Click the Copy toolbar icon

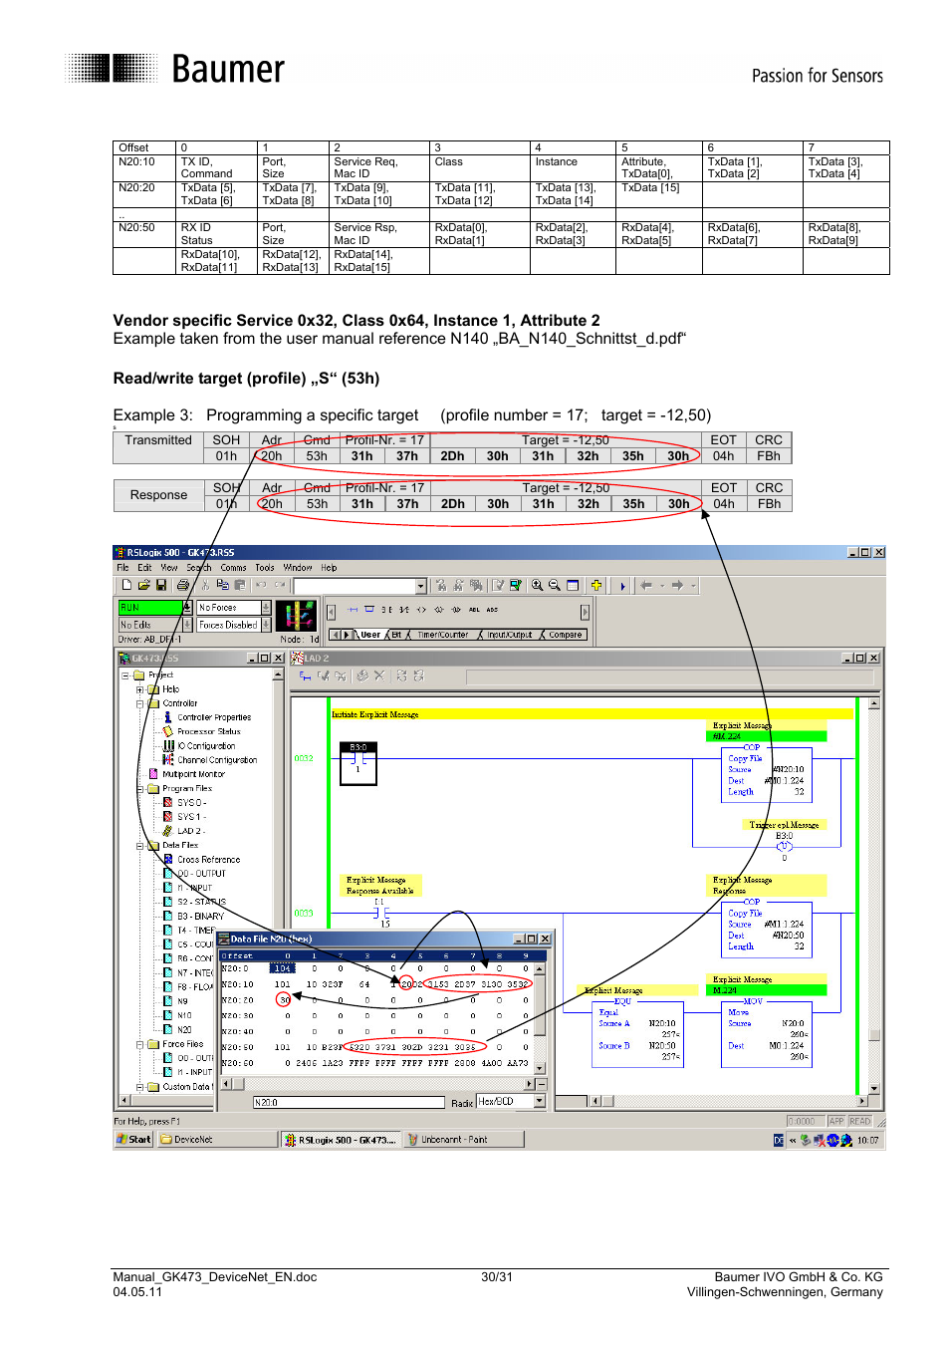tap(222, 586)
